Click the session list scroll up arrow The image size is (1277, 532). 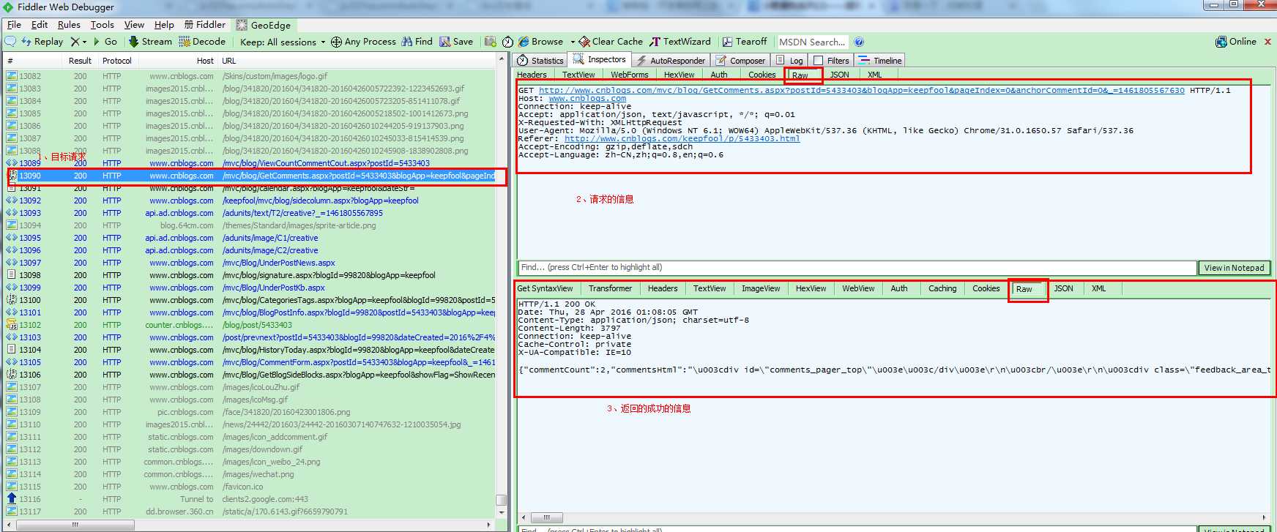[x=502, y=59]
